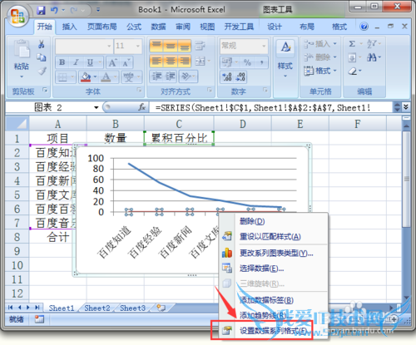Increase font size with the large A
This screenshot has width=416, height=345.
(112, 62)
